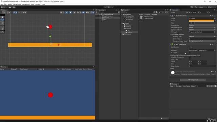Image resolution: width=217 pixels, height=122 pixels.
Task: Toggle the Is Trigger checkbox
Action: coord(190,53)
